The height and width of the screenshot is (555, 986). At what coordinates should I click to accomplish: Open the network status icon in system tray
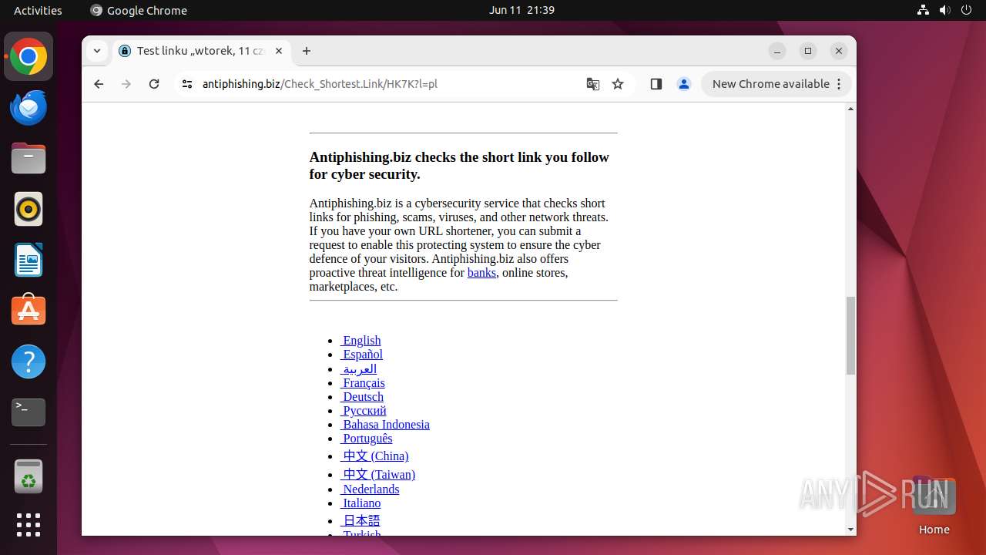coord(924,10)
